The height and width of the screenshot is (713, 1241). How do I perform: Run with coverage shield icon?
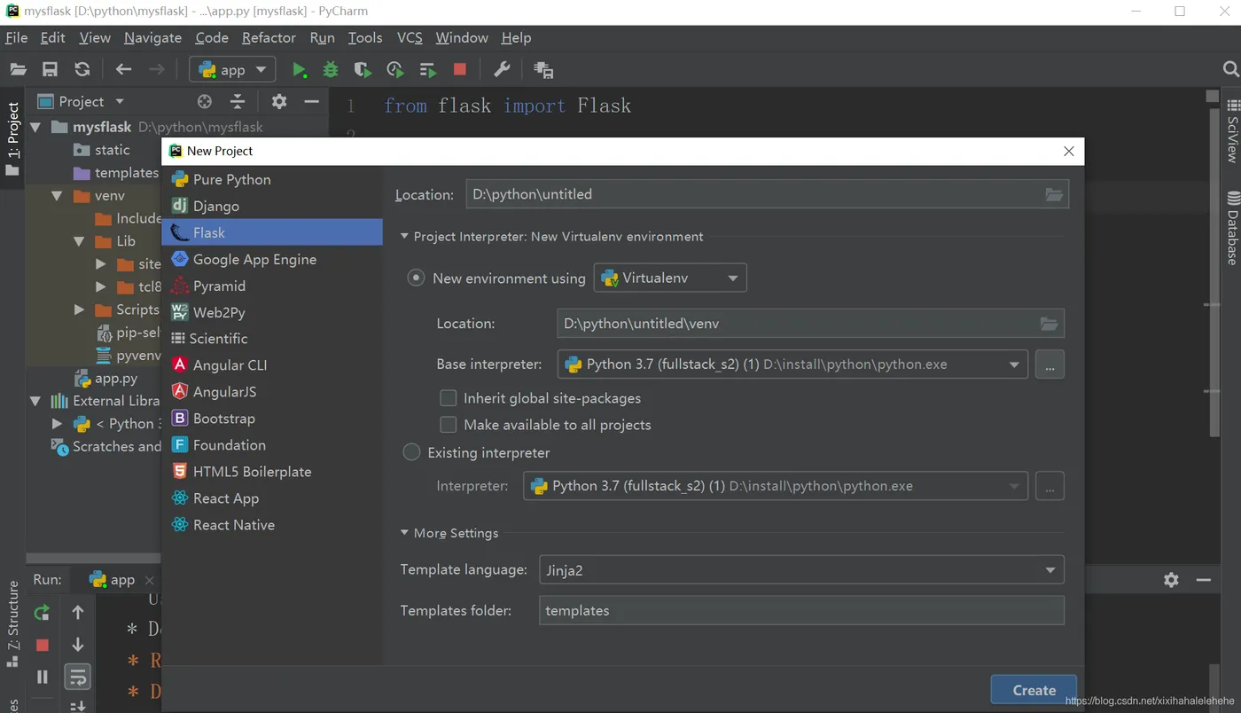pyautogui.click(x=362, y=70)
